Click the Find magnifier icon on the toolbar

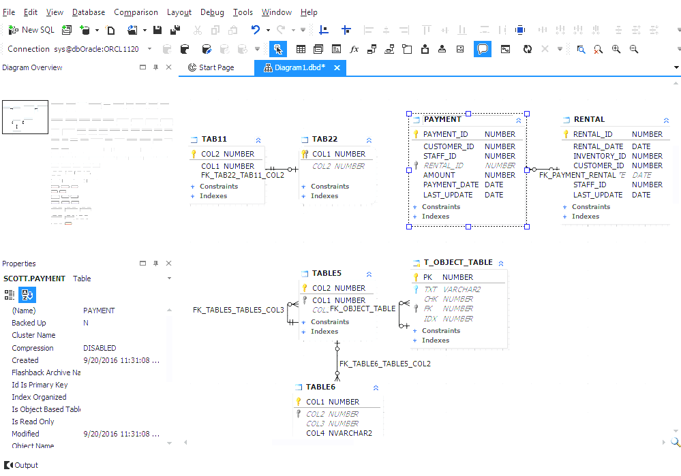click(x=581, y=49)
